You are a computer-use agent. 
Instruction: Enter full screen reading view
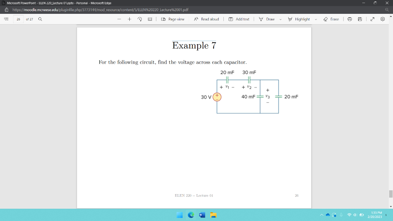[372, 19]
